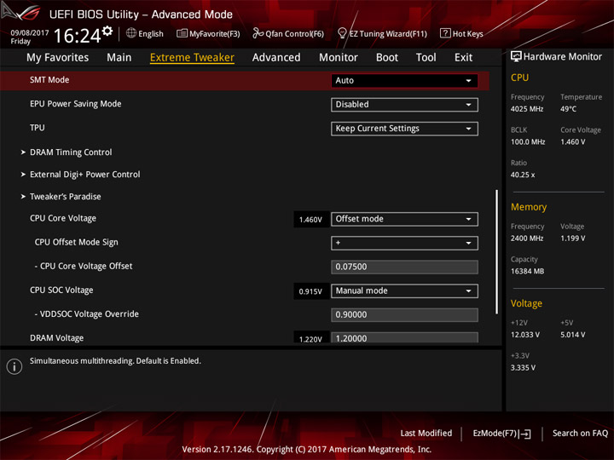Click the 09/08/2017 date text
Screen dimensions: 614x460
tap(29, 32)
